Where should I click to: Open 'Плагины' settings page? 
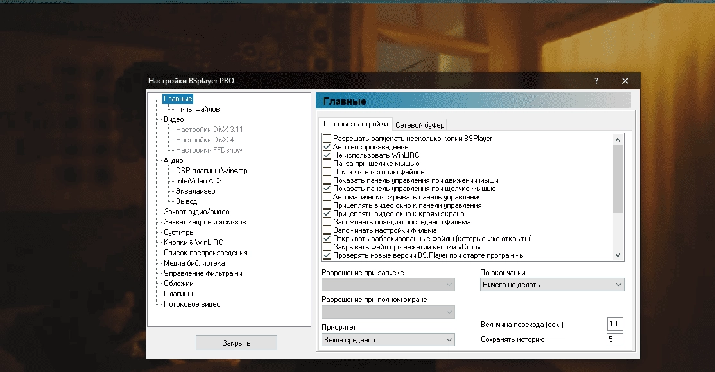click(178, 294)
